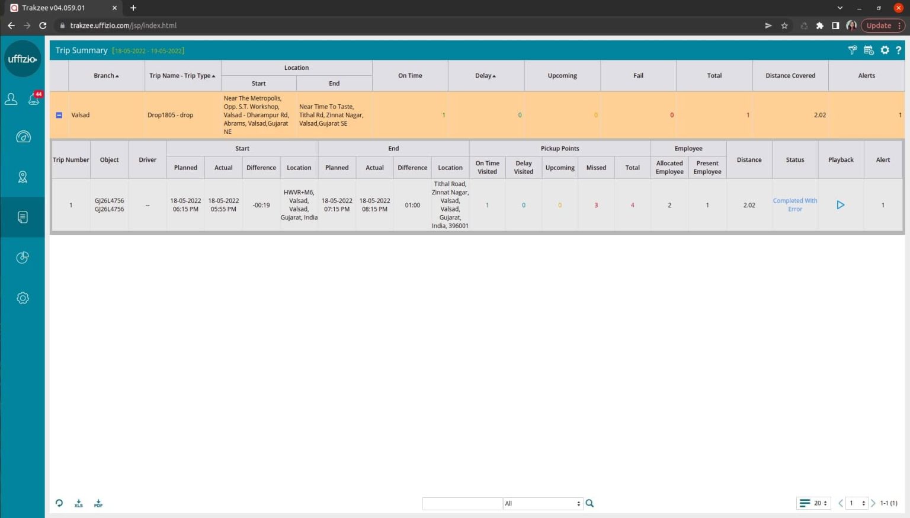The image size is (910, 518).
Task: Open the dashboard gauge icon in sidebar
Action: click(x=23, y=137)
